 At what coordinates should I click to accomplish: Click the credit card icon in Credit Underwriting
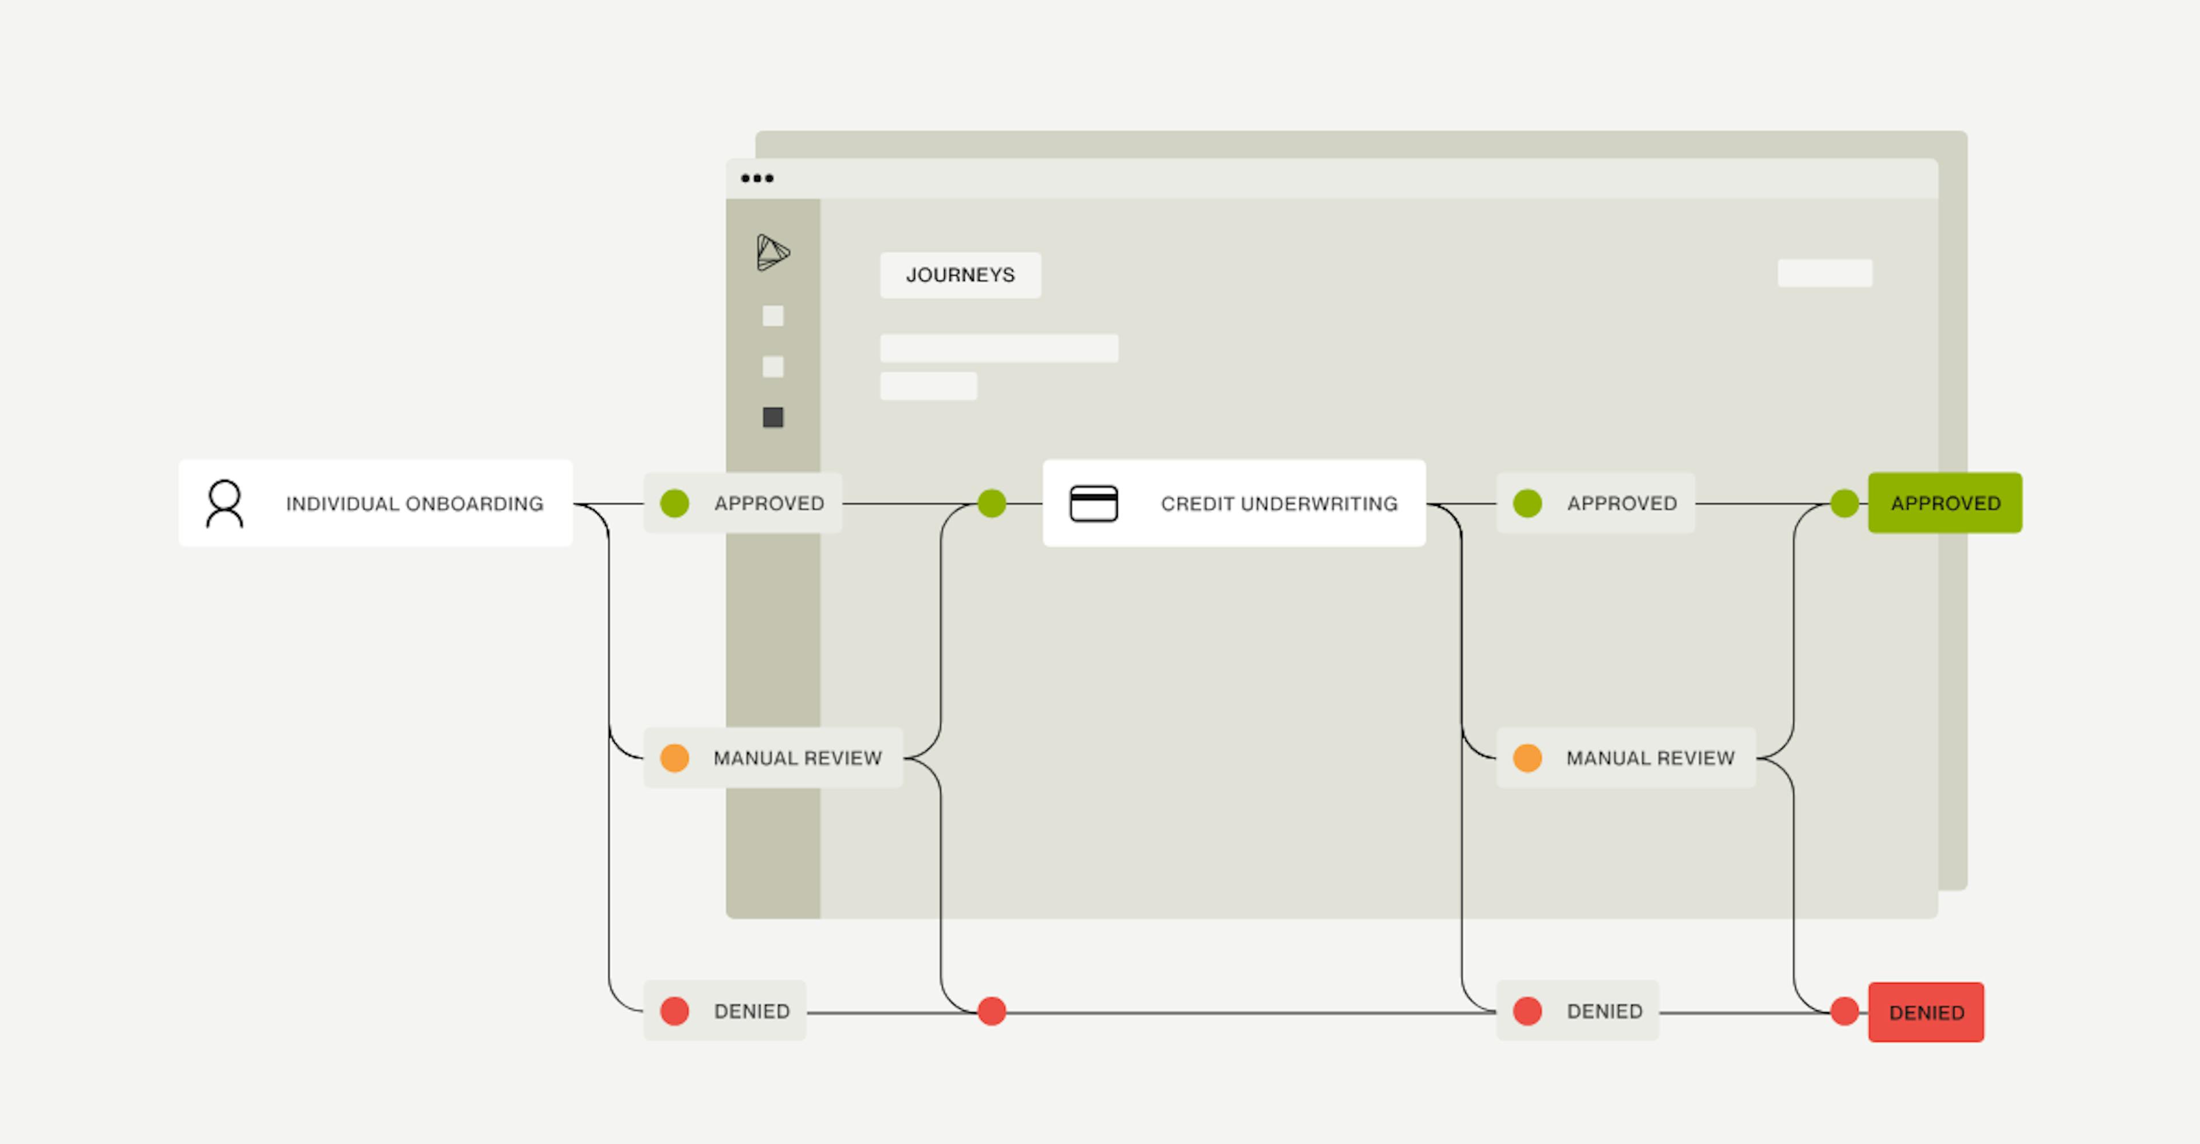(x=1093, y=504)
